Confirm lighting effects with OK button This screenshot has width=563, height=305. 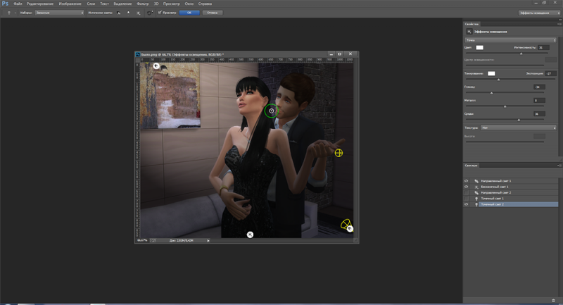pos(189,13)
